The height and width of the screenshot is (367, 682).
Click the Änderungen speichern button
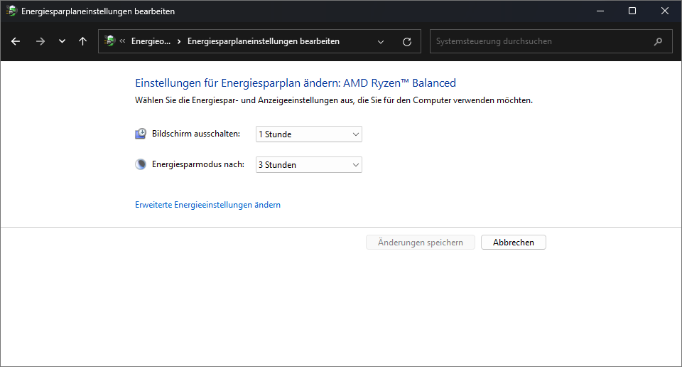point(420,243)
